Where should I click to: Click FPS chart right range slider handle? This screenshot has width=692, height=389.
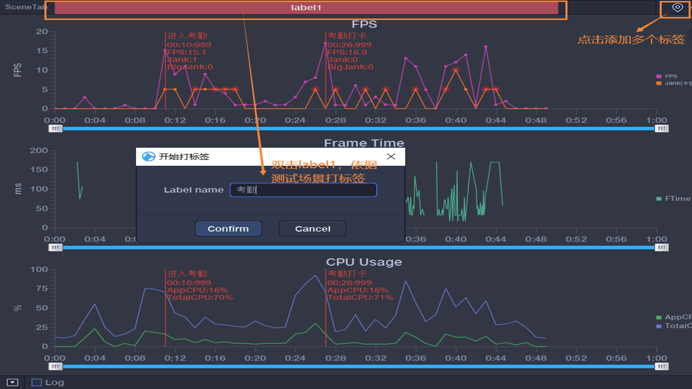coord(662,129)
